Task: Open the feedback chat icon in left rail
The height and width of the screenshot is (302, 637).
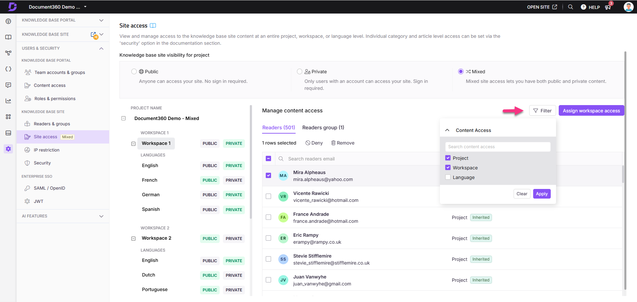Action: click(8, 85)
